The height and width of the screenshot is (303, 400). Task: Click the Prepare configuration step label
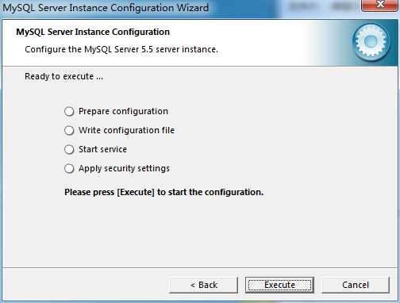tap(123, 111)
